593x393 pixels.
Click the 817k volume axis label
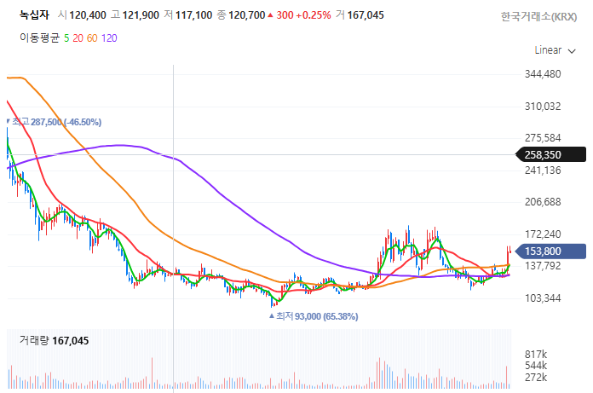pyautogui.click(x=536, y=355)
